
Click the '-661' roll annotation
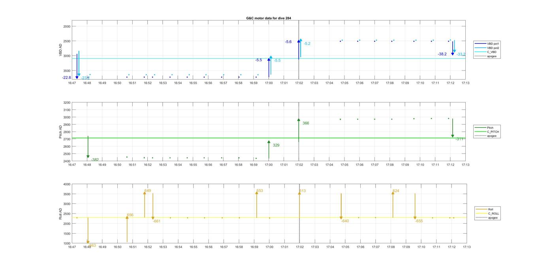click(156, 221)
